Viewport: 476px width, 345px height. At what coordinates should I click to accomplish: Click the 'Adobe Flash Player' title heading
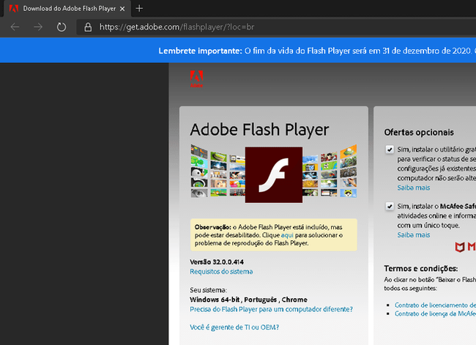click(x=259, y=130)
